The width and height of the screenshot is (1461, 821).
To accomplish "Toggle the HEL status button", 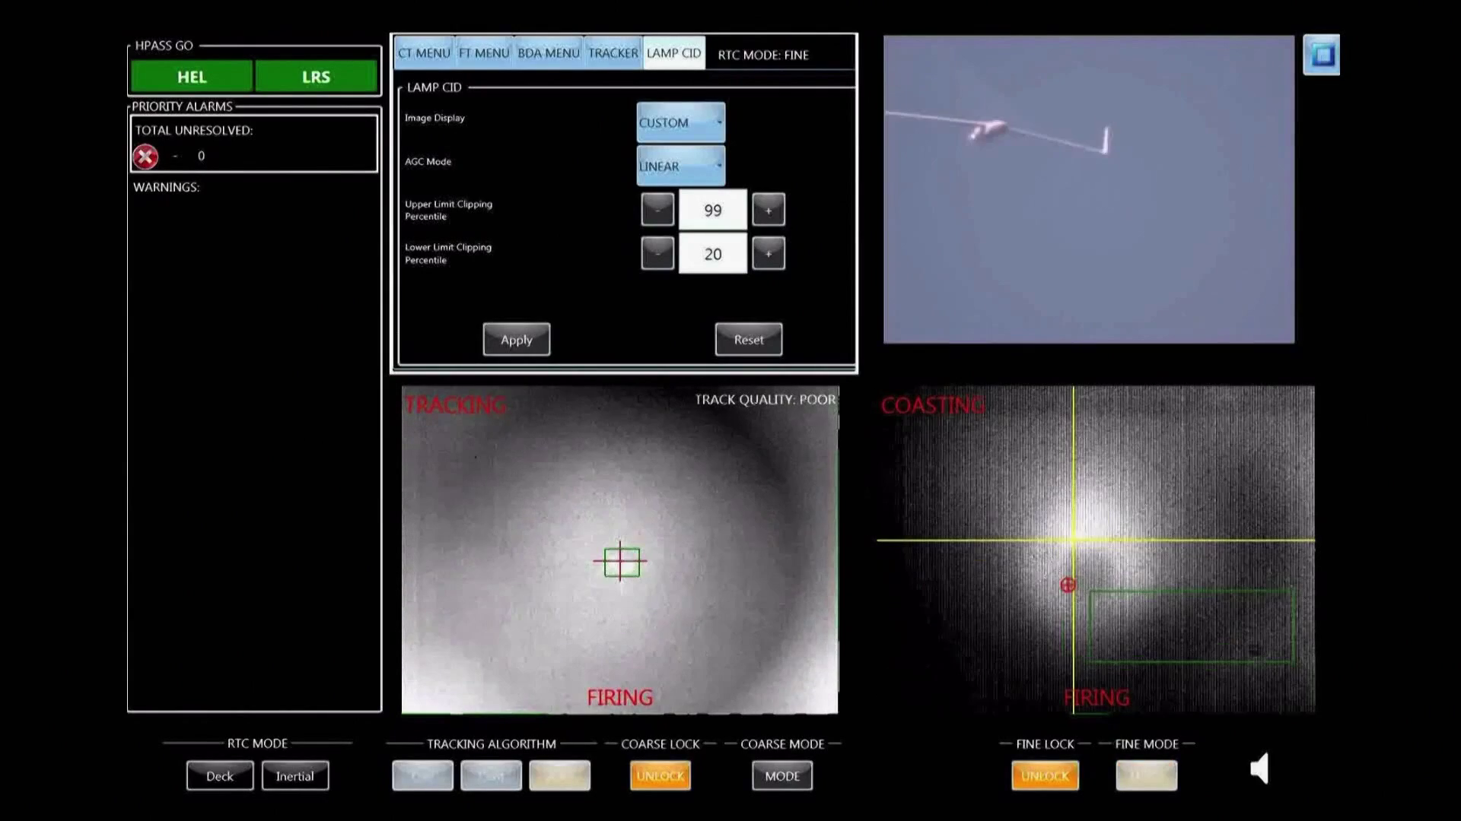I will pos(192,77).
